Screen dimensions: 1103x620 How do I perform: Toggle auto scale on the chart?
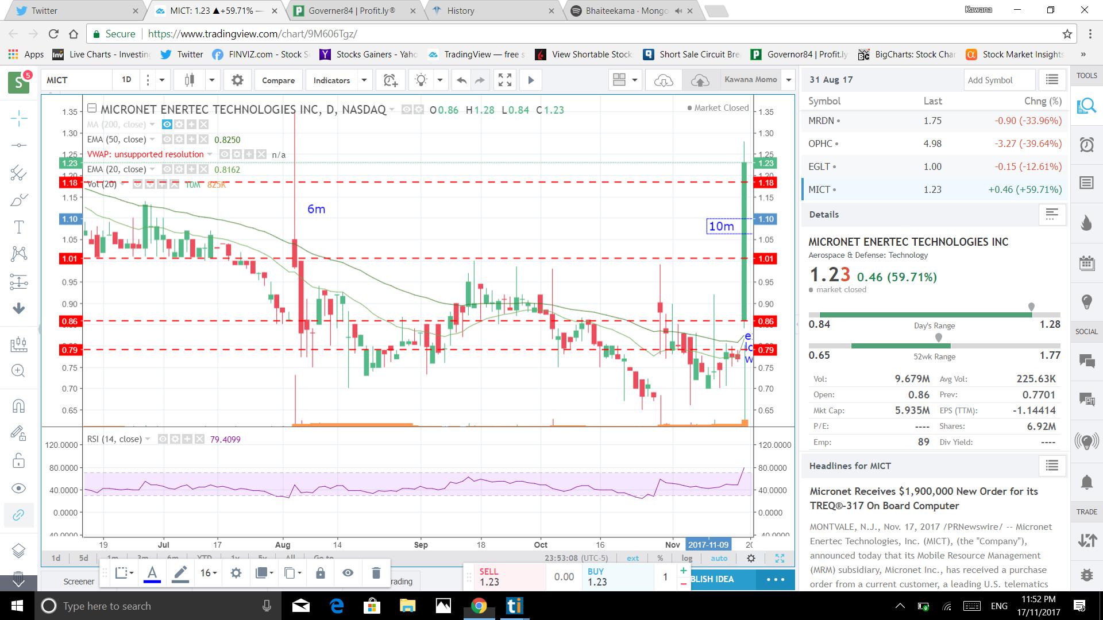(719, 558)
